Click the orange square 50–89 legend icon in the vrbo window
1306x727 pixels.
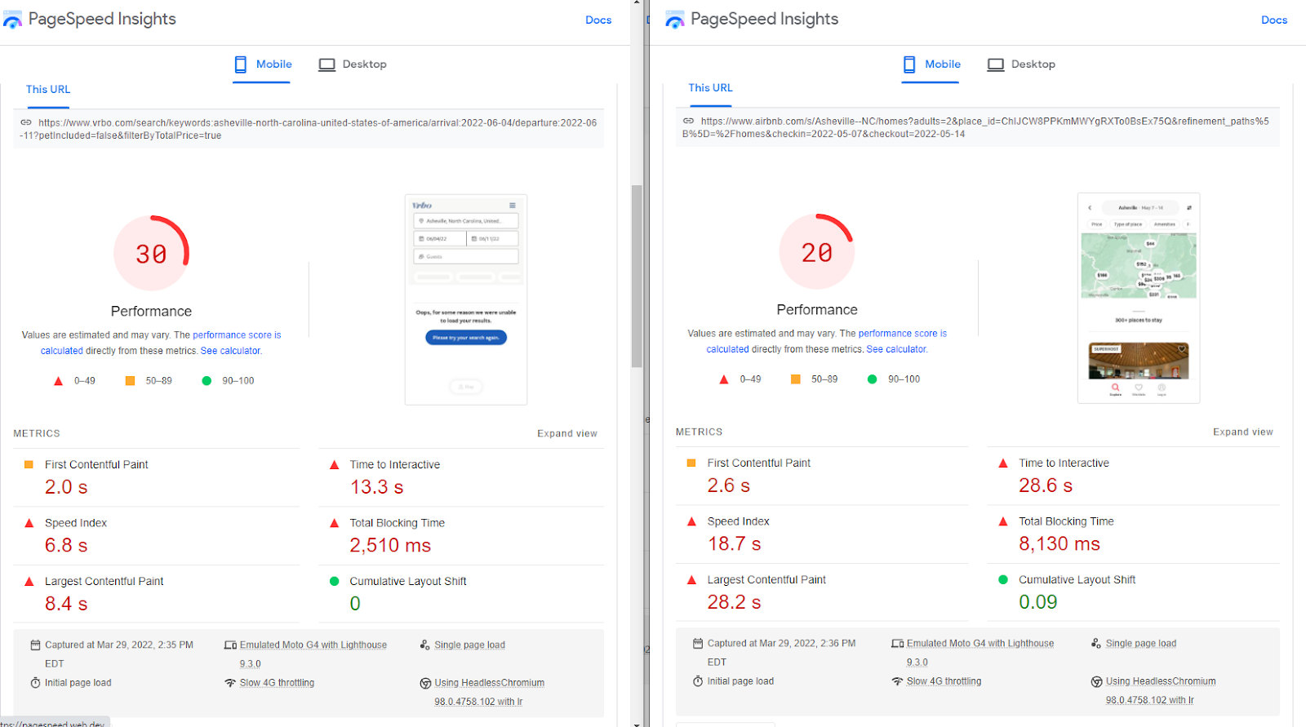pos(130,381)
